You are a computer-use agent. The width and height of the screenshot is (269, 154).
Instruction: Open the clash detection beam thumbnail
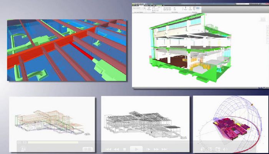pos(66,50)
